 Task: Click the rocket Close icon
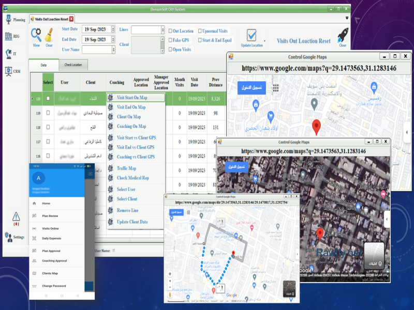click(x=343, y=36)
